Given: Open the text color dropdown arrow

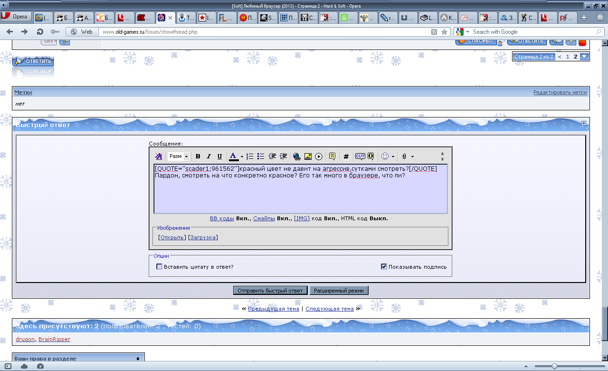Looking at the screenshot, I should click(x=242, y=156).
